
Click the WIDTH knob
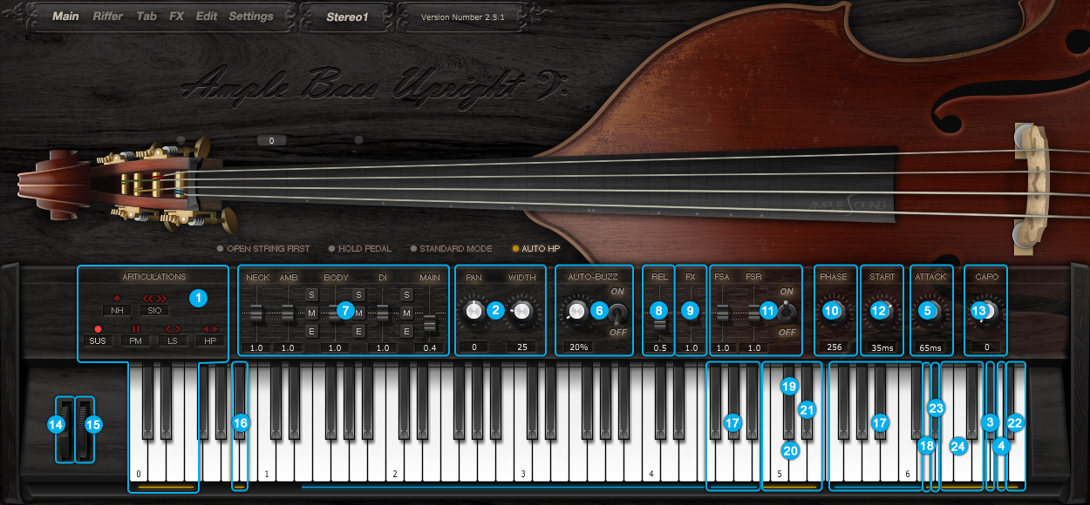pos(522,311)
